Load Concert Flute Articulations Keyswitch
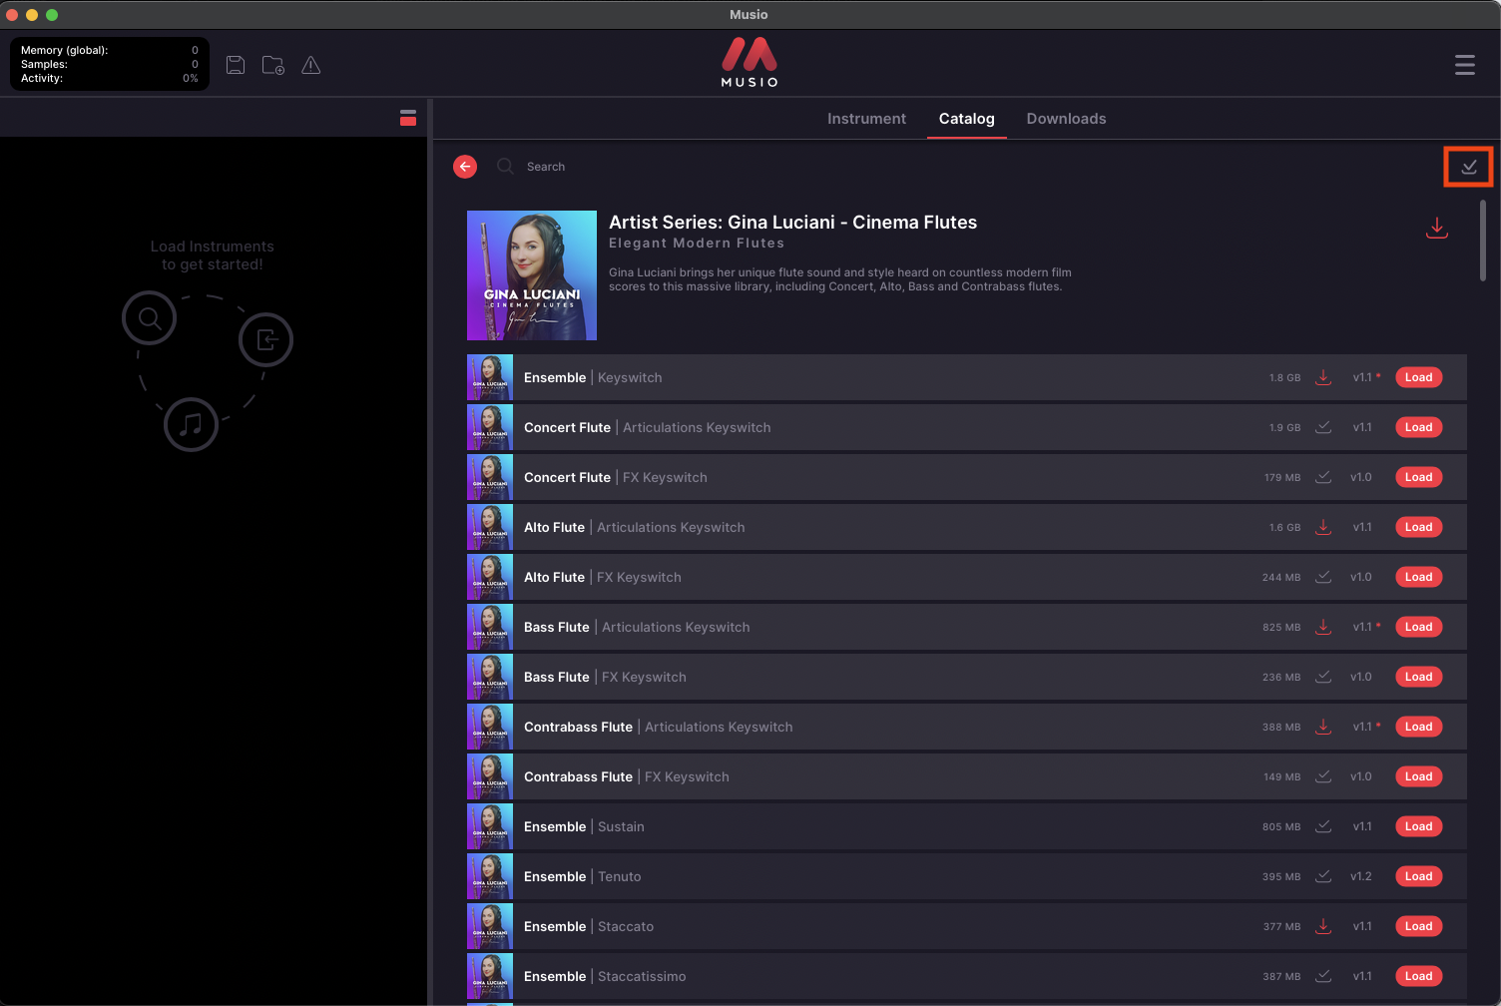This screenshot has width=1501, height=1006. (x=1418, y=427)
